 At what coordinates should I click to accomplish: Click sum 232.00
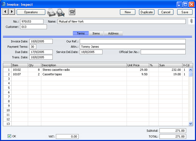(176, 70)
